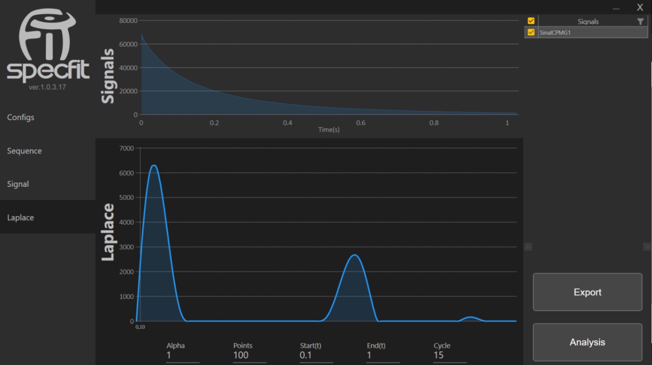
Task: Click into the Cycle value field
Action: pos(450,355)
